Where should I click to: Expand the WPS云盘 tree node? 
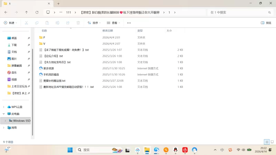tap(4, 107)
